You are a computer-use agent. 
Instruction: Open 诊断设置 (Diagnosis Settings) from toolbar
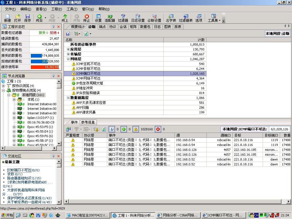[154, 18]
